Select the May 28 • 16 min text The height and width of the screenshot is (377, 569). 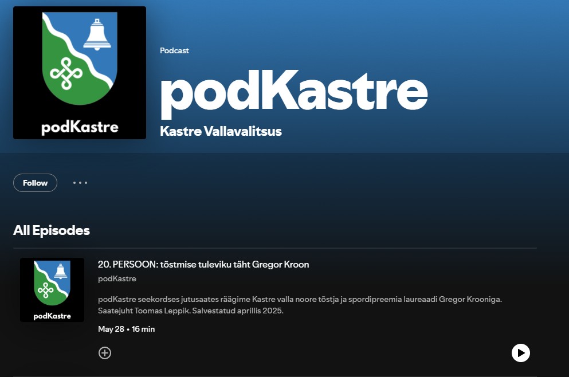click(x=126, y=329)
